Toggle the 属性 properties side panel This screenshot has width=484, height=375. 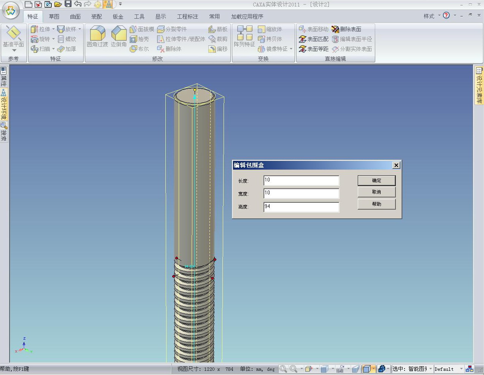point(3,76)
